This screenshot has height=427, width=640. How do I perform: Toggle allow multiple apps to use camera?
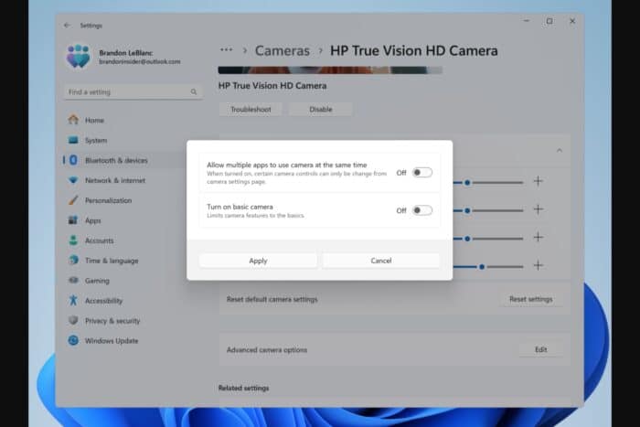tap(422, 173)
